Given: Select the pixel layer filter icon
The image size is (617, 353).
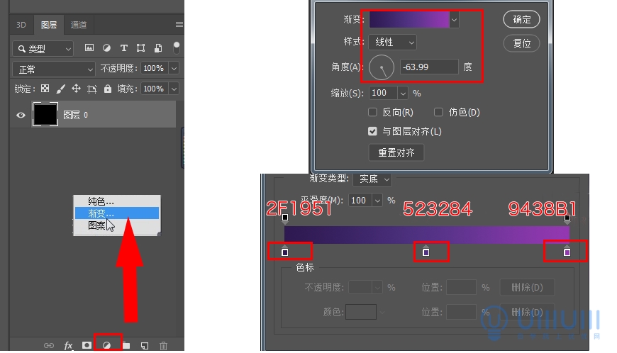Looking at the screenshot, I should (x=89, y=48).
